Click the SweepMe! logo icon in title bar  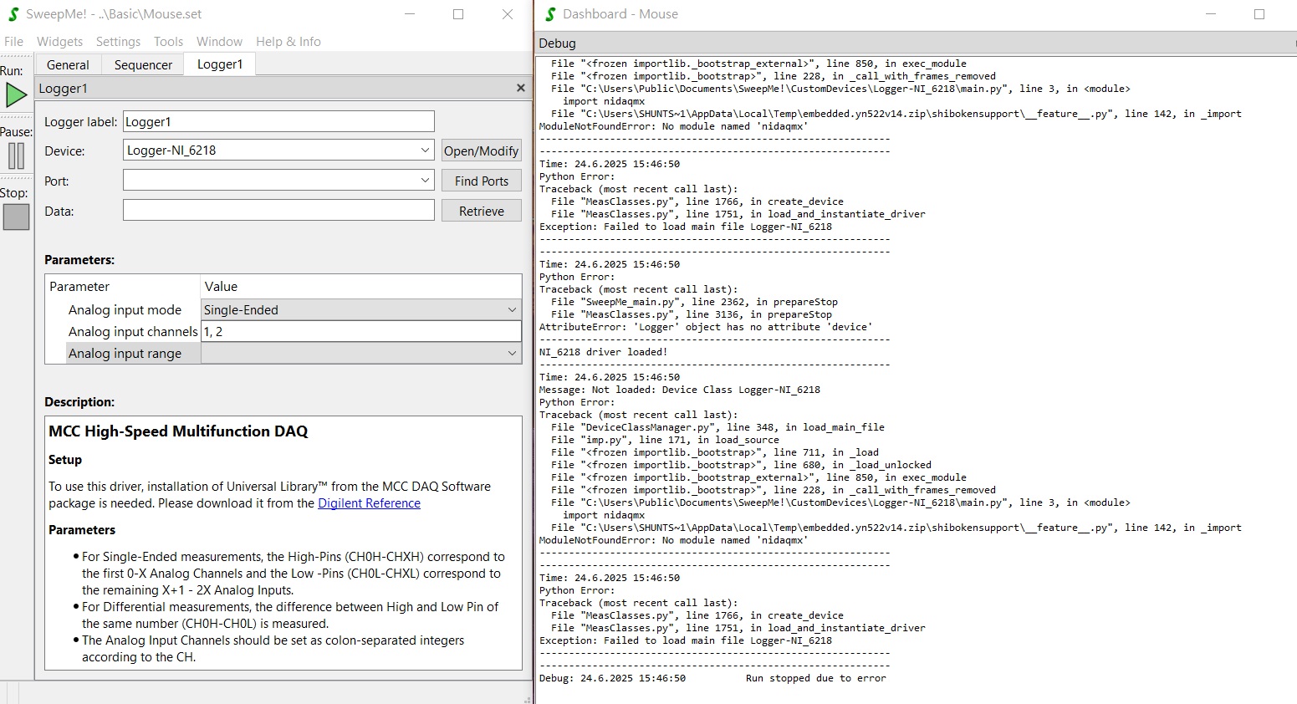click(x=13, y=14)
